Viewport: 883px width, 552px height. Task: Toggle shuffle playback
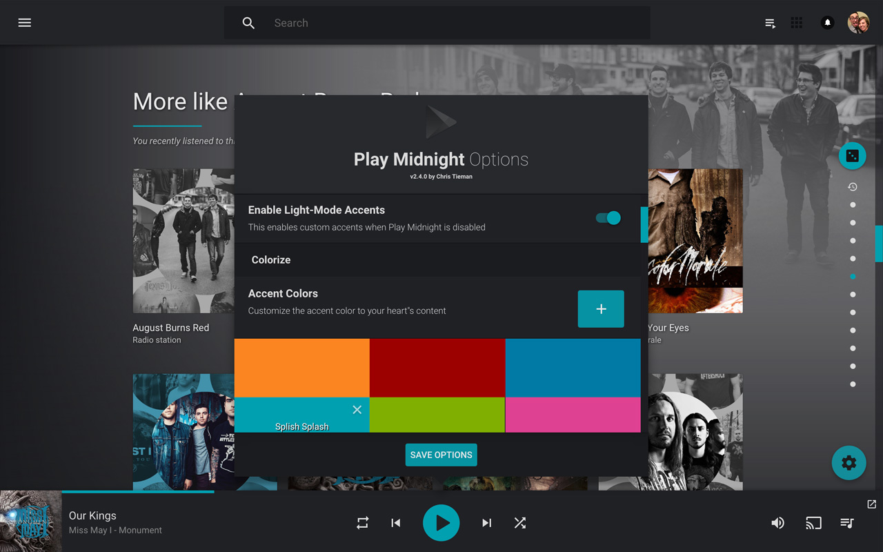520,523
